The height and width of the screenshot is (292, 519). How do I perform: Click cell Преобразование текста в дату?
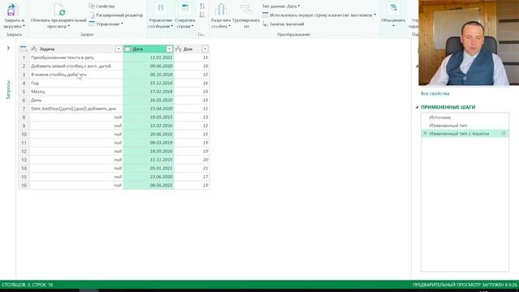point(76,58)
